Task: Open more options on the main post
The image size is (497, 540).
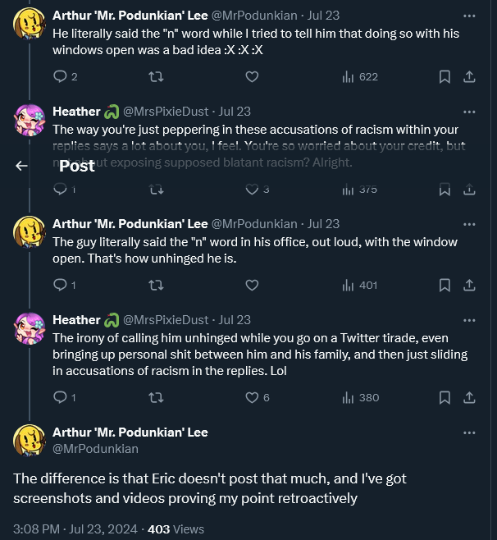Action: (x=469, y=432)
